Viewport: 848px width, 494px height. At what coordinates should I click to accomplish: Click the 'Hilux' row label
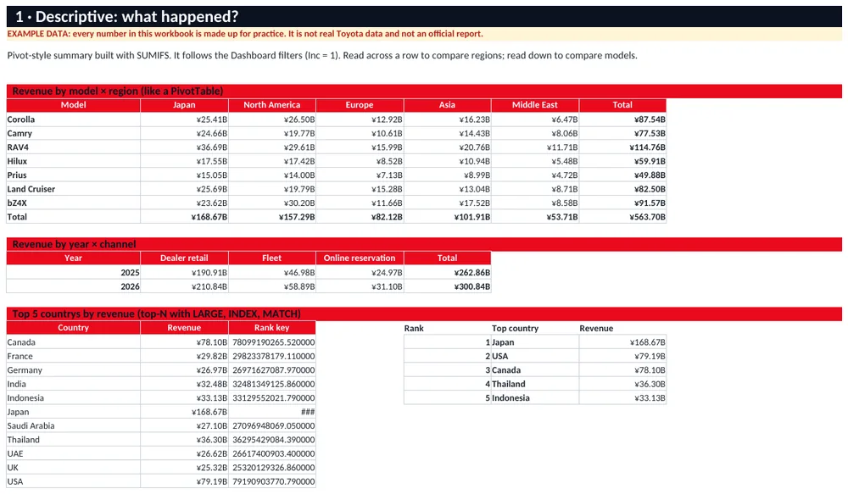(74, 161)
